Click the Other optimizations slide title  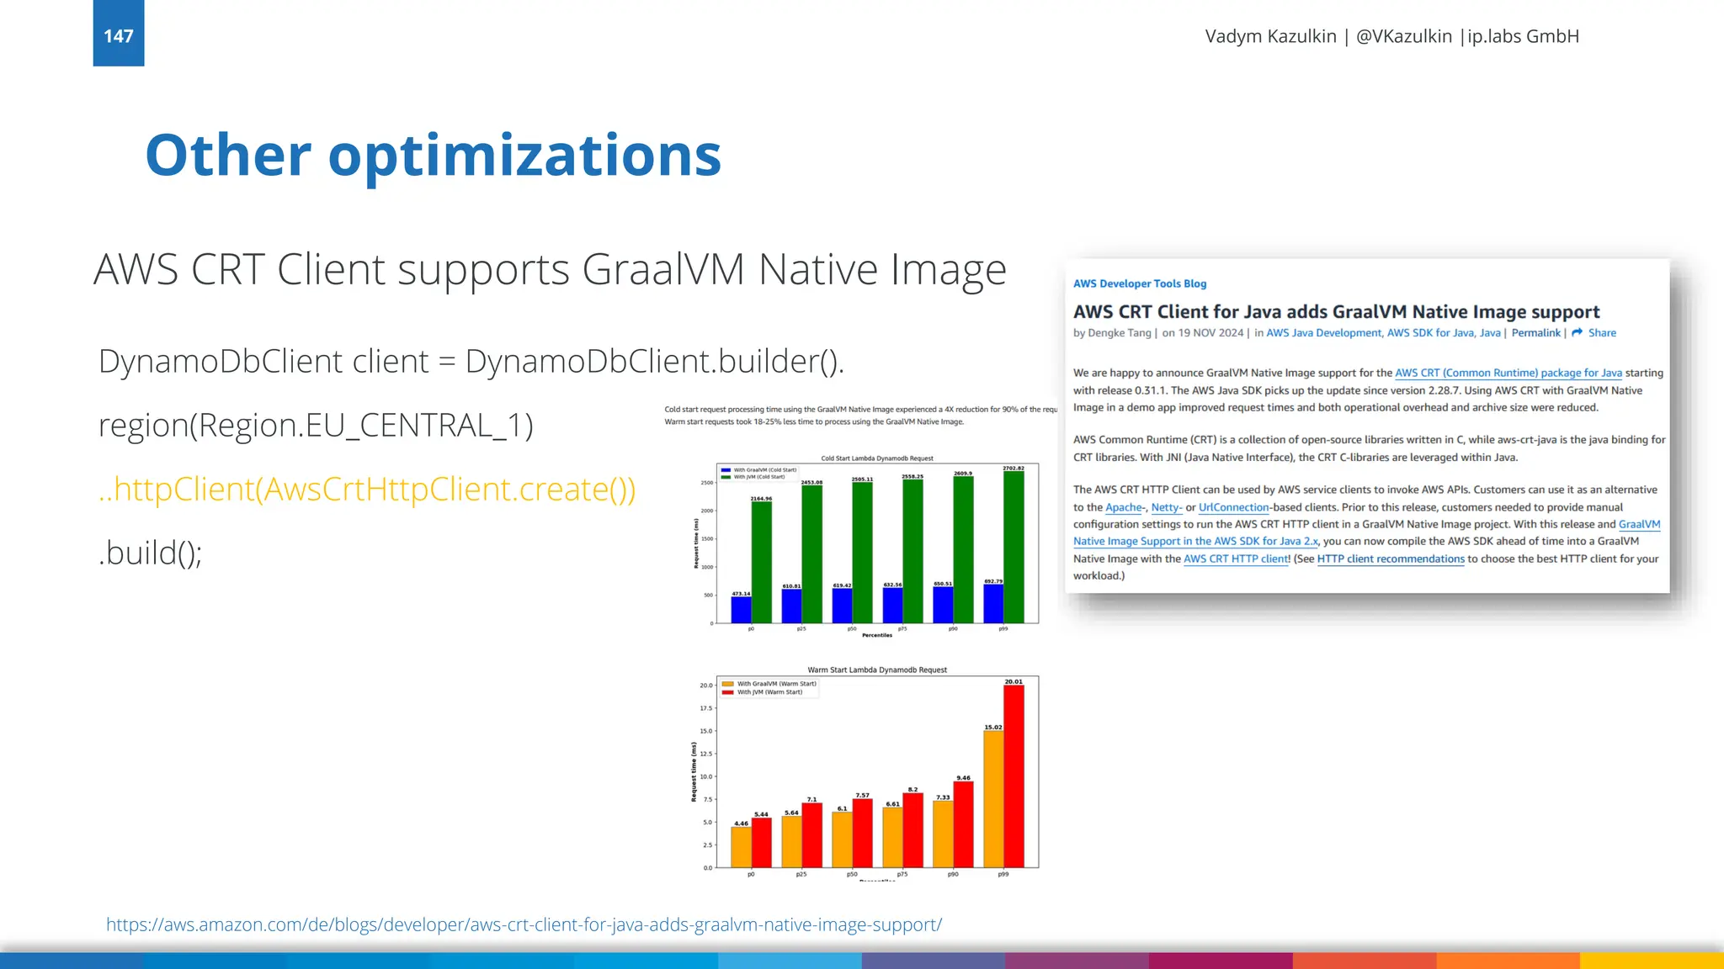coord(433,156)
